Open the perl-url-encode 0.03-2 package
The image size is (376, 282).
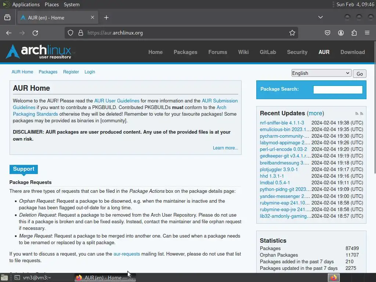(x=283, y=149)
